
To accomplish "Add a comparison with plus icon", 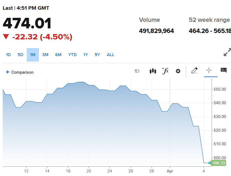I will click(x=8, y=72).
